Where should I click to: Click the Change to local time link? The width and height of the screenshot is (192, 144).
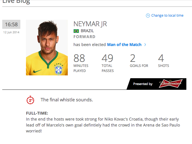(167, 16)
